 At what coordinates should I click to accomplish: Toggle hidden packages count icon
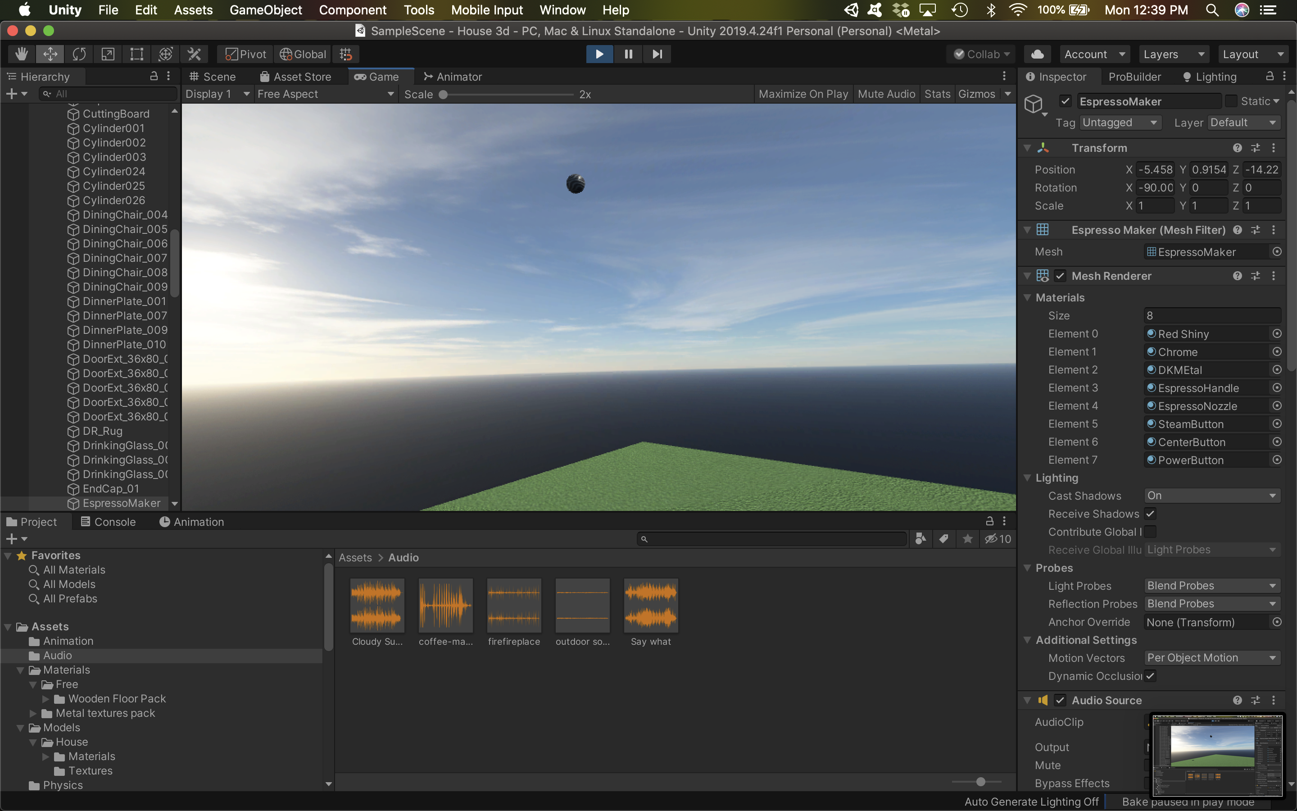tap(998, 538)
